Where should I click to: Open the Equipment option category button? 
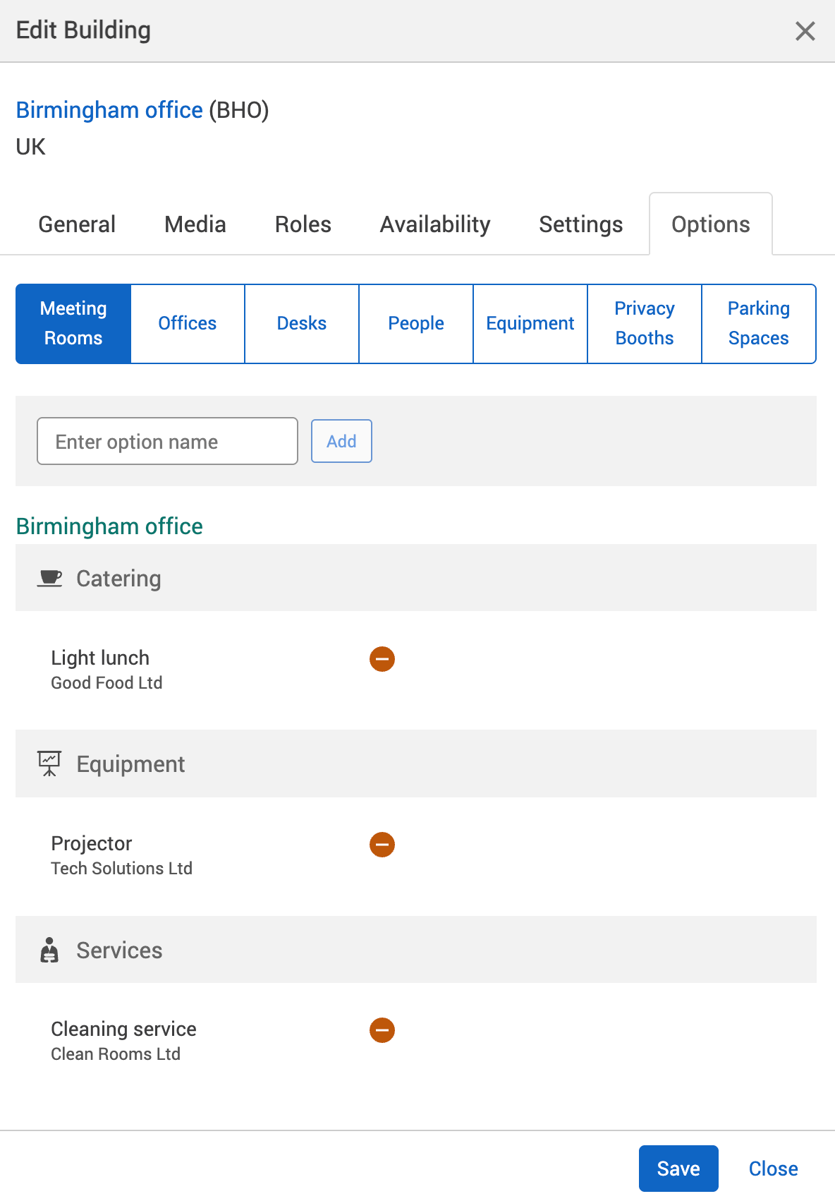530,324
